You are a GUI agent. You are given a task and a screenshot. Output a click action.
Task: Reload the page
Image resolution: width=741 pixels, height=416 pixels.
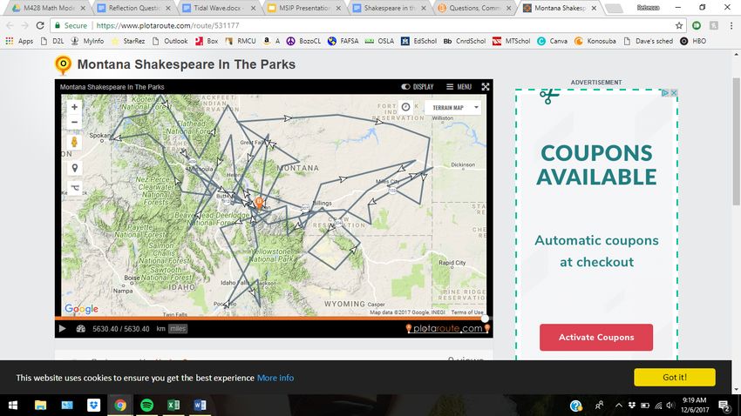click(x=40, y=25)
